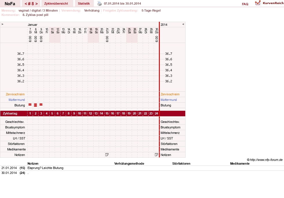Select date column '11. Sa'
Screen dimensions: 284x198
(52, 31)
